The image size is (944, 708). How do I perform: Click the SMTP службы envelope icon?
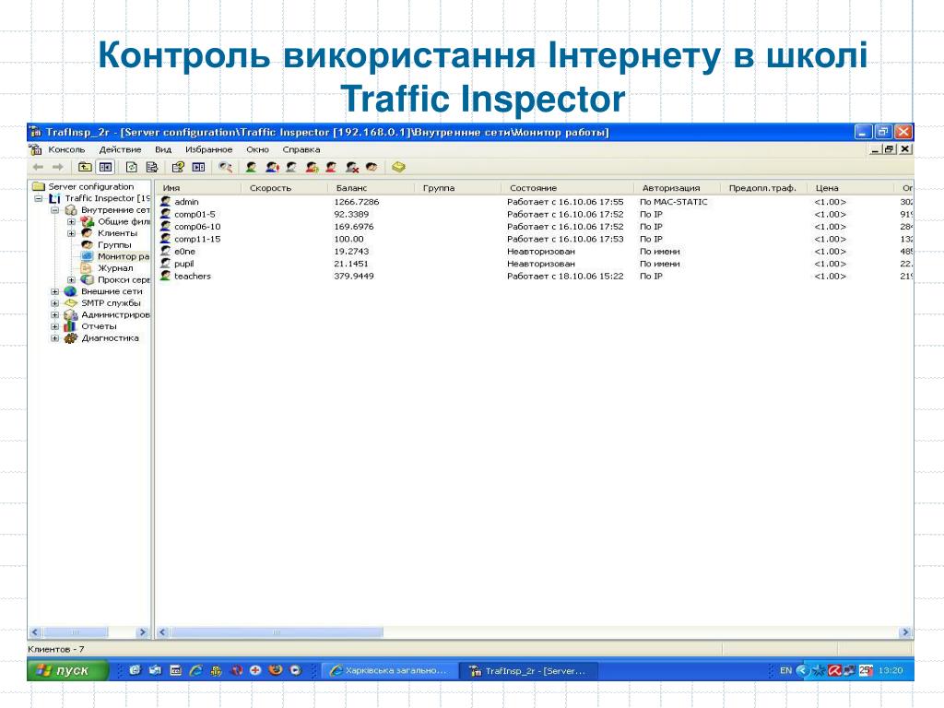pos(70,302)
